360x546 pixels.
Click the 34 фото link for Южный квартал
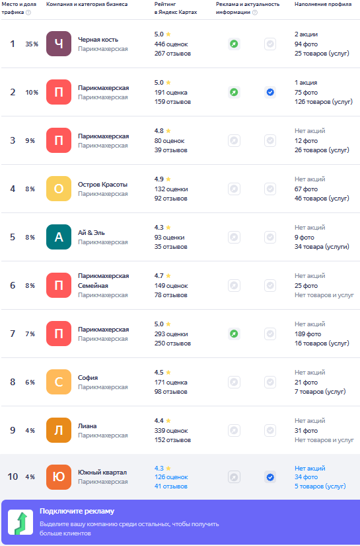click(x=306, y=477)
